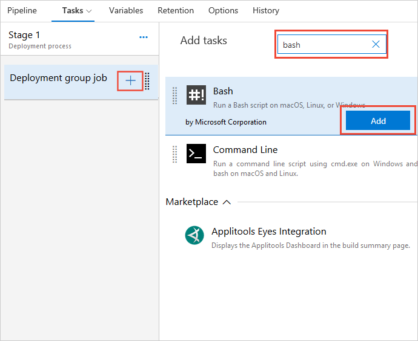
Task: View the History tab
Action: 266,11
